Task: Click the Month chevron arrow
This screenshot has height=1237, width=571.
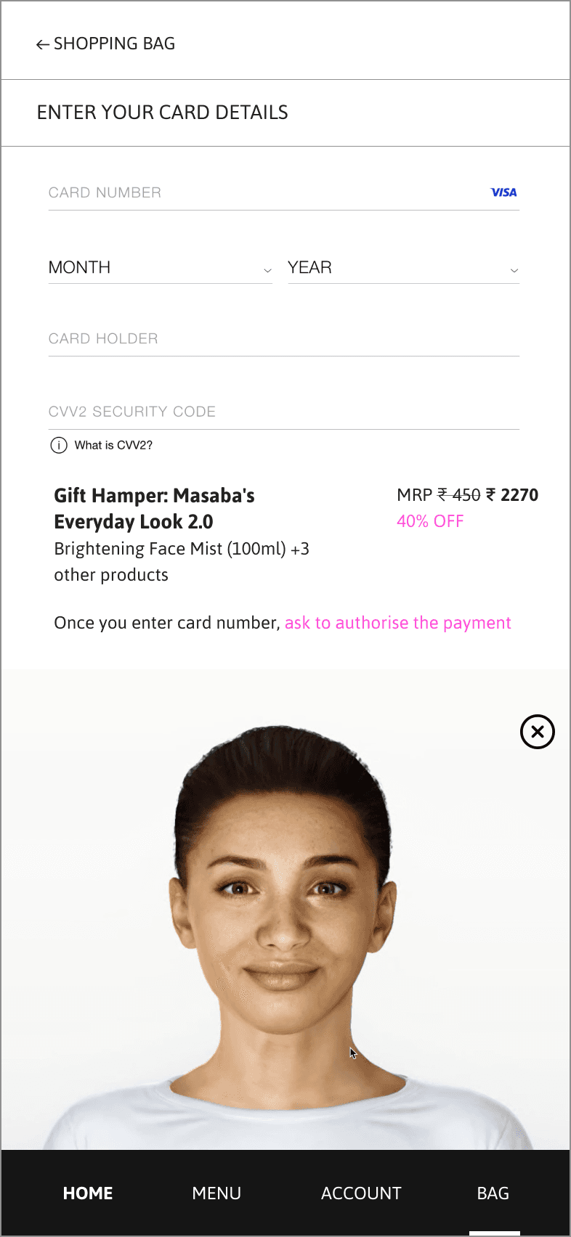Action: (x=267, y=271)
